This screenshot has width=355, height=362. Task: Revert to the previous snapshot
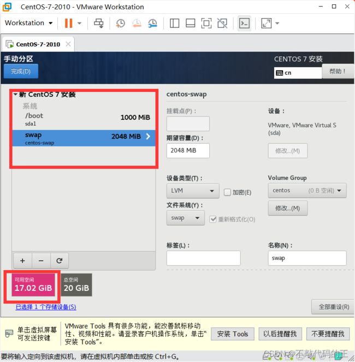137,23
